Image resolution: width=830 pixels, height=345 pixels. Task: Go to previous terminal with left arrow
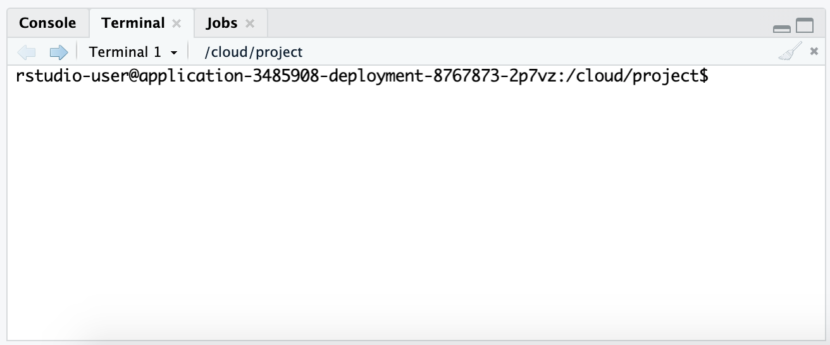tap(27, 52)
